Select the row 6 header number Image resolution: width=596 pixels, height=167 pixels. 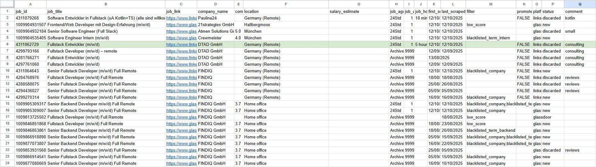(x=7, y=44)
